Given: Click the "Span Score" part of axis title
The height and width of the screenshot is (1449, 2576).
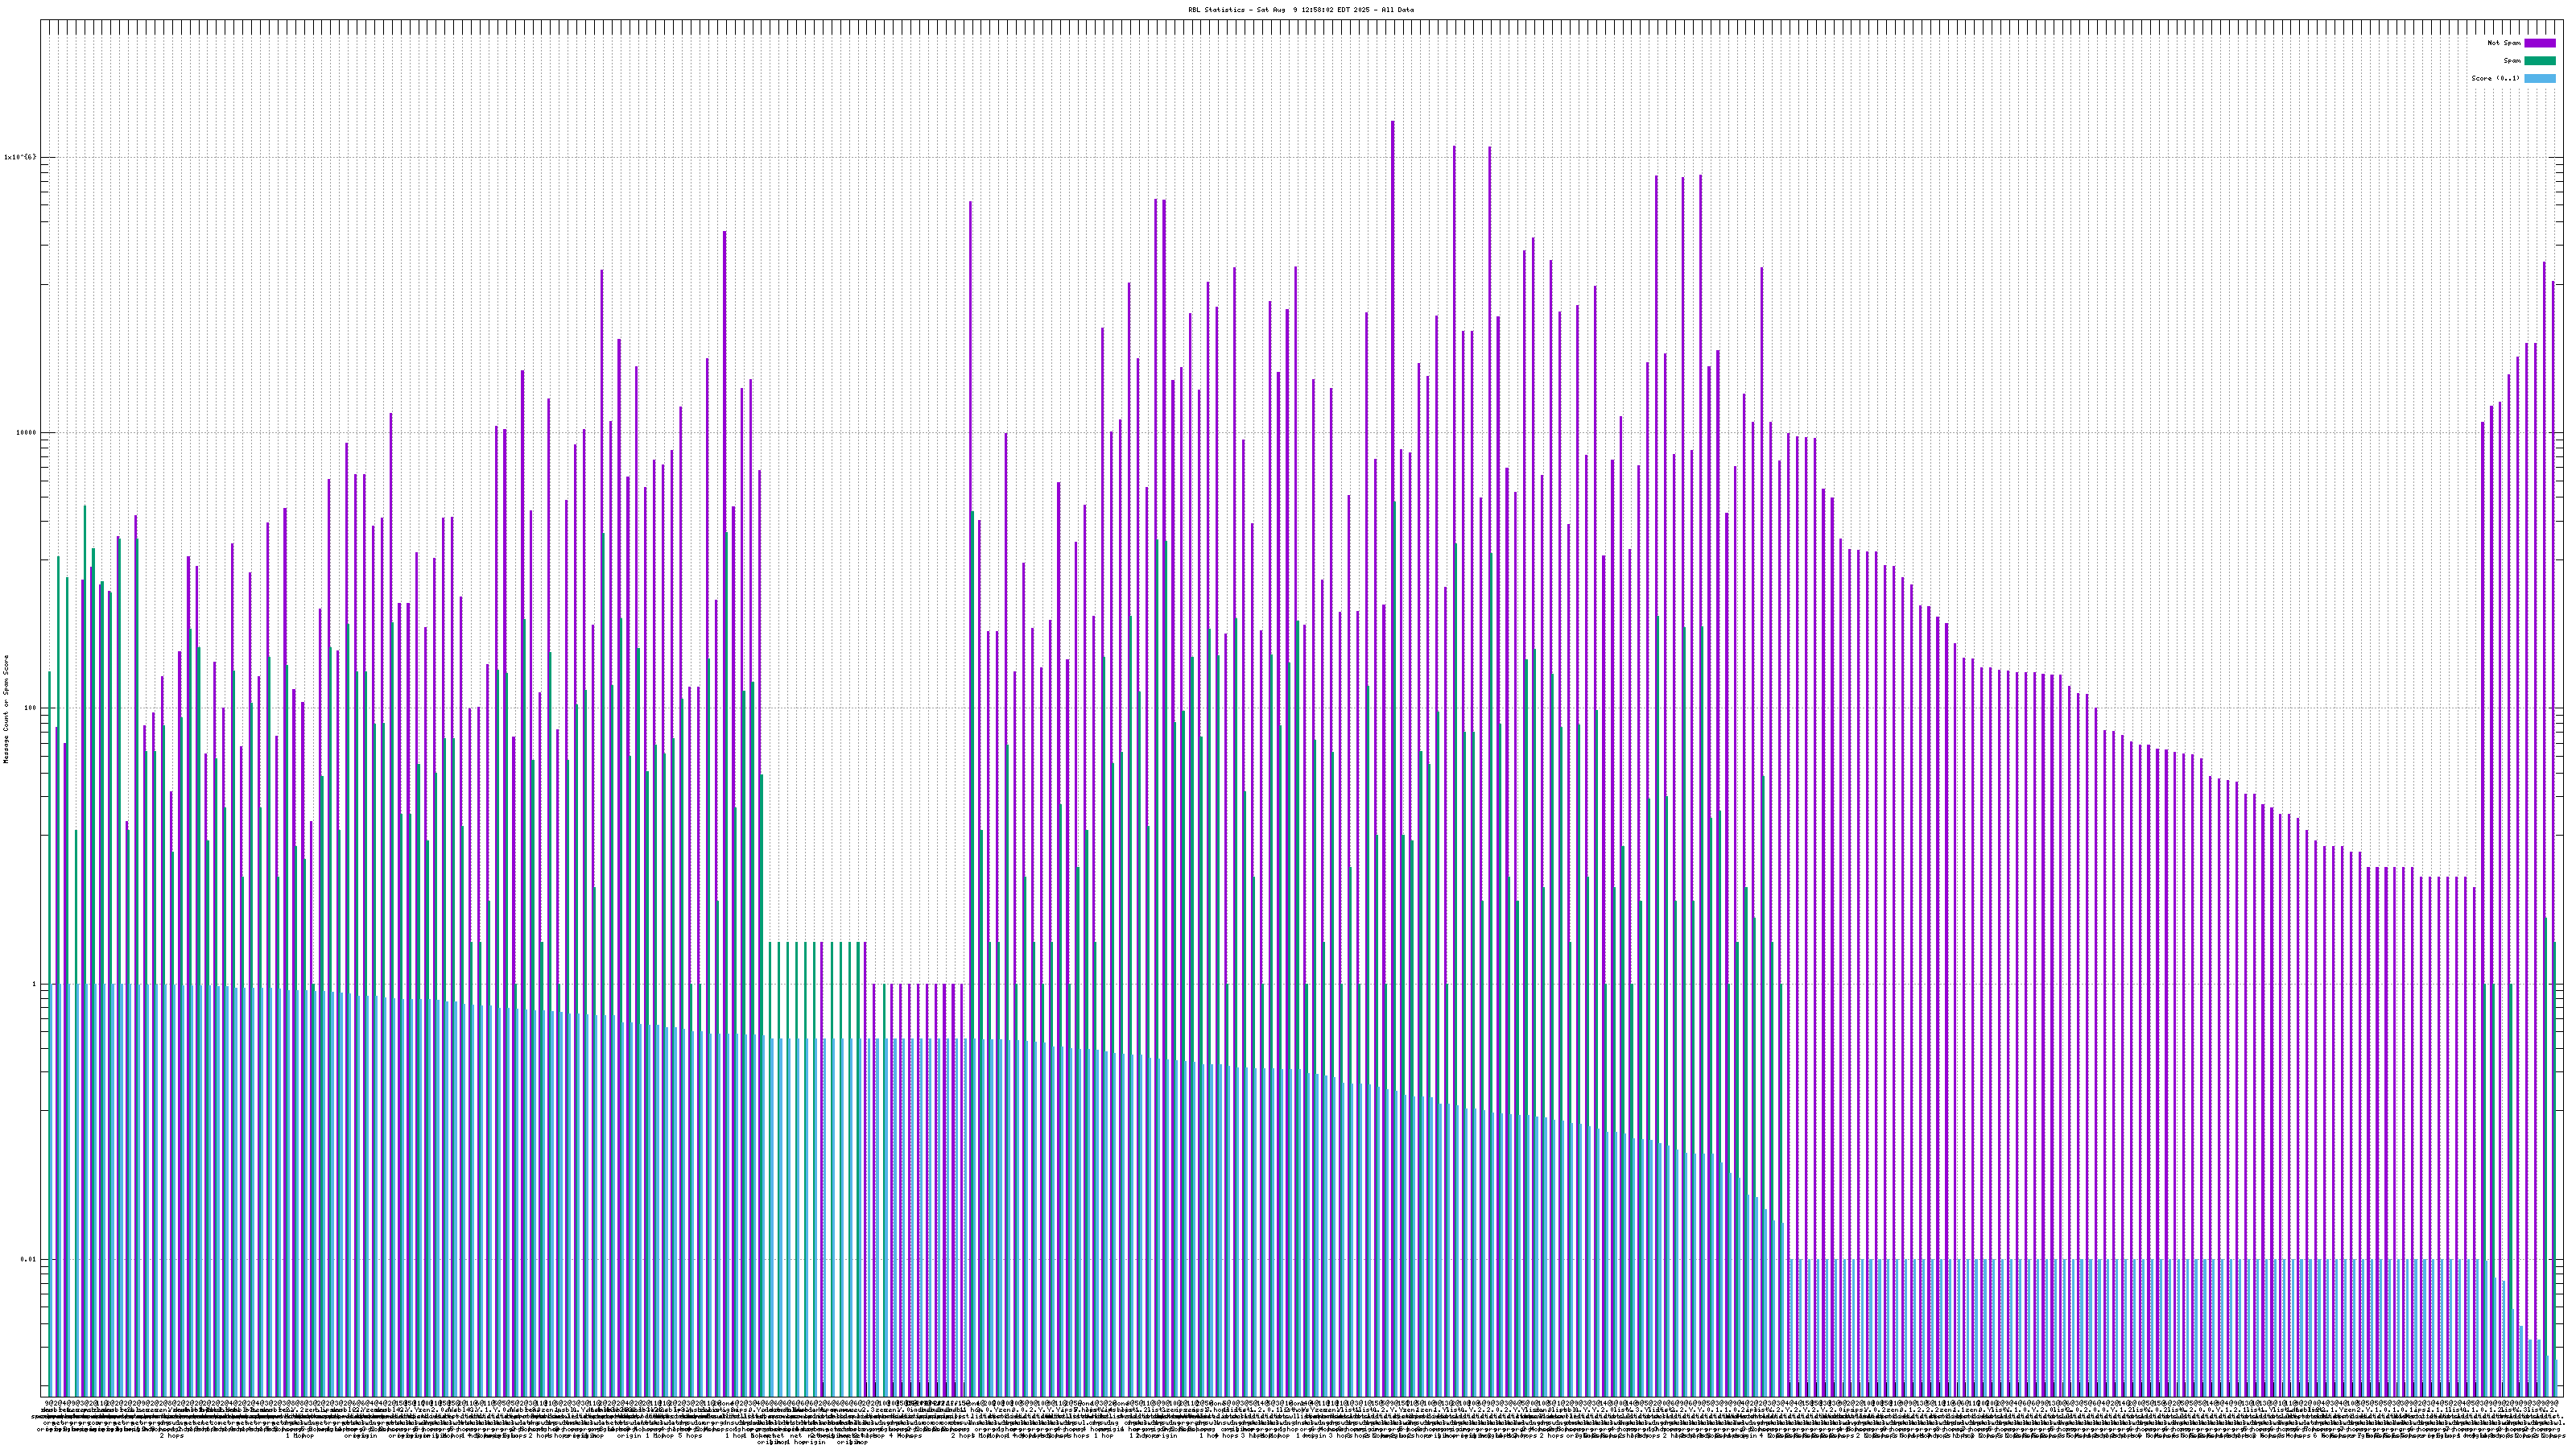Looking at the screenshot, I should point(6,675).
